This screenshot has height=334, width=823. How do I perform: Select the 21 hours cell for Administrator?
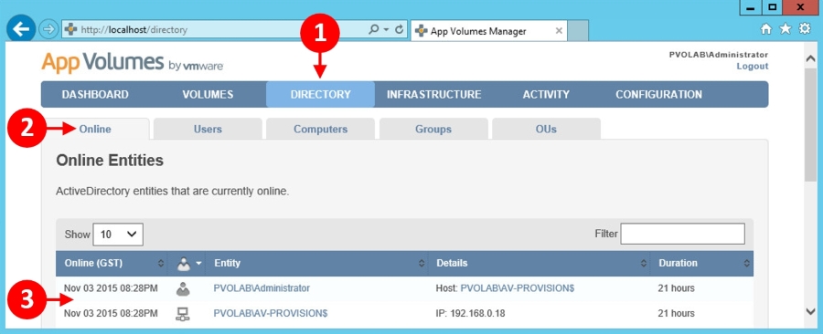coord(676,288)
